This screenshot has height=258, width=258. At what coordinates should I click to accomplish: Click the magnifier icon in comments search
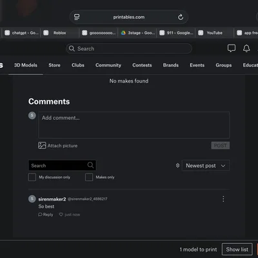90,165
